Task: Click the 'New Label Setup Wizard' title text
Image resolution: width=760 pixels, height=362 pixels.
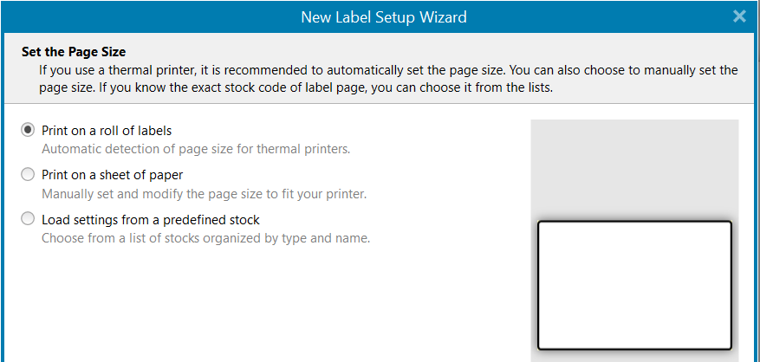Action: 383,17
